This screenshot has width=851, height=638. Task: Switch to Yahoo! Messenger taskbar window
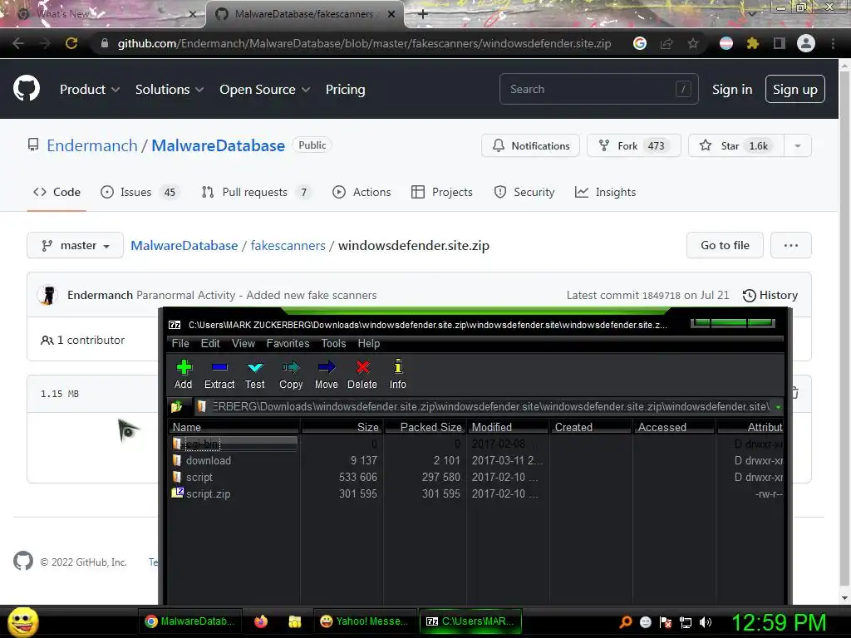[364, 621]
